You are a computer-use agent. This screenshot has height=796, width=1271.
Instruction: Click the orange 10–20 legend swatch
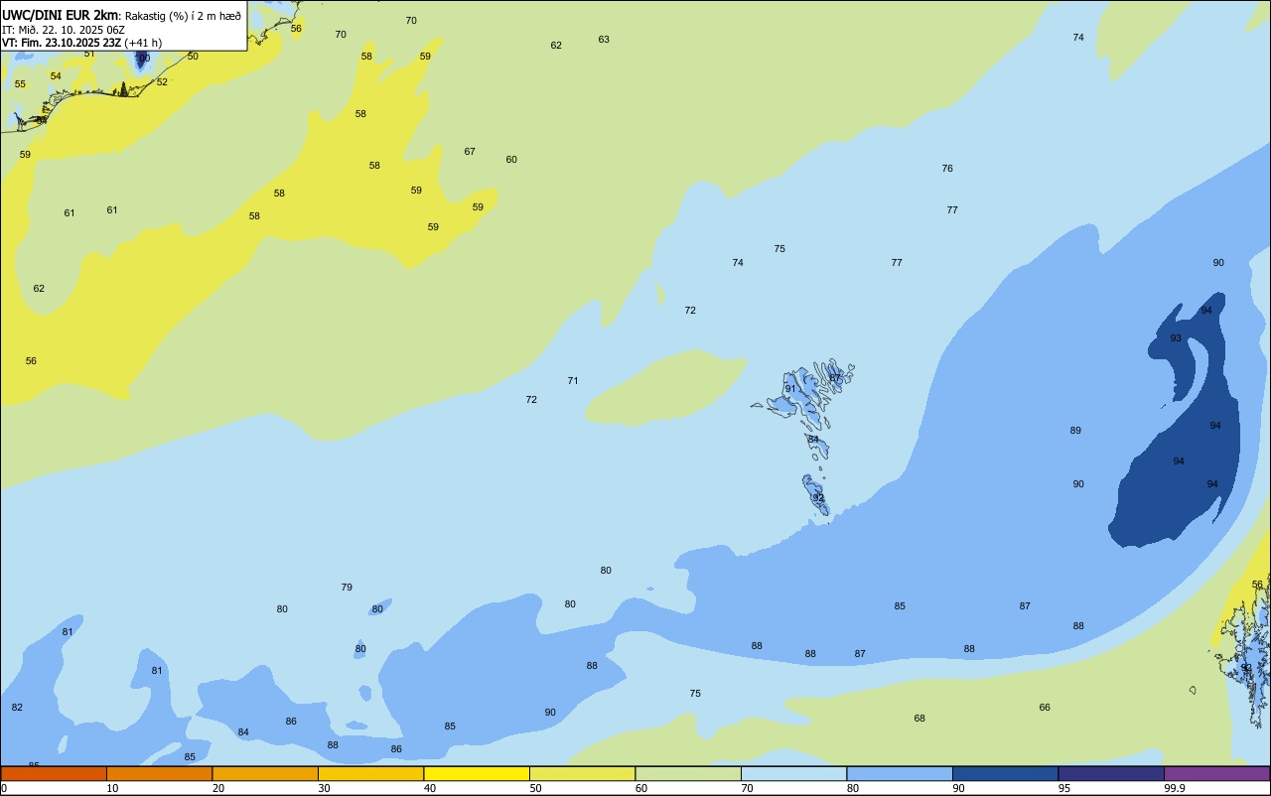(x=159, y=773)
